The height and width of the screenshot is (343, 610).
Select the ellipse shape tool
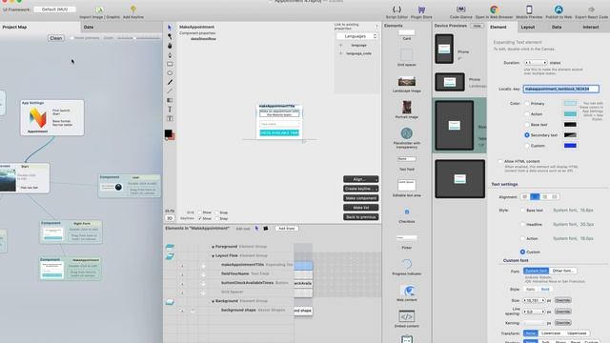coord(170,73)
